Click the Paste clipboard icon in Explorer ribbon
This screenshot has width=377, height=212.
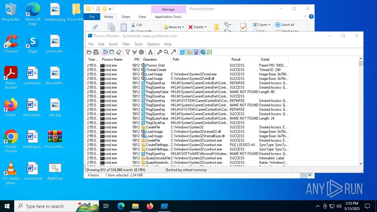click(x=124, y=27)
